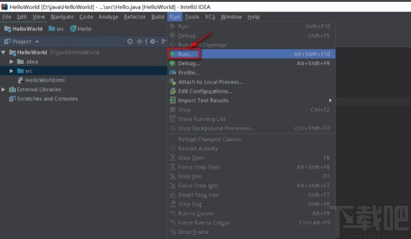Choose Profile... menu entry
This screenshot has width=411, height=239.
click(x=252, y=72)
